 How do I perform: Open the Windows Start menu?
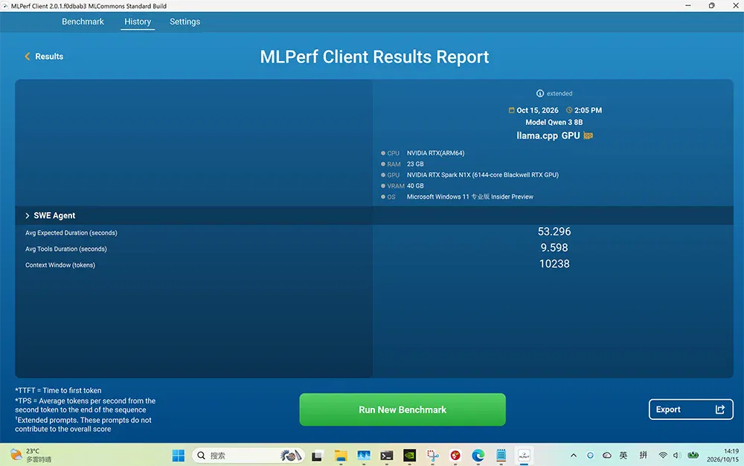coord(179,456)
